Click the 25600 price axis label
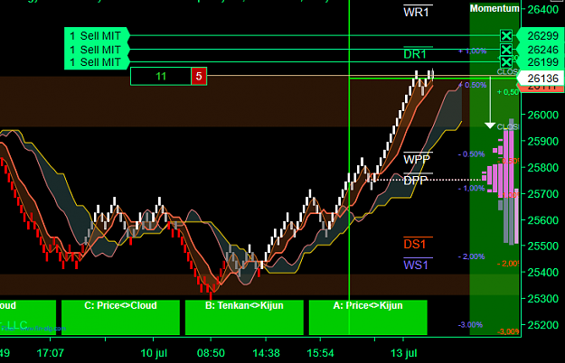Image resolution: width=565 pixels, height=363 pixels. coord(543,220)
